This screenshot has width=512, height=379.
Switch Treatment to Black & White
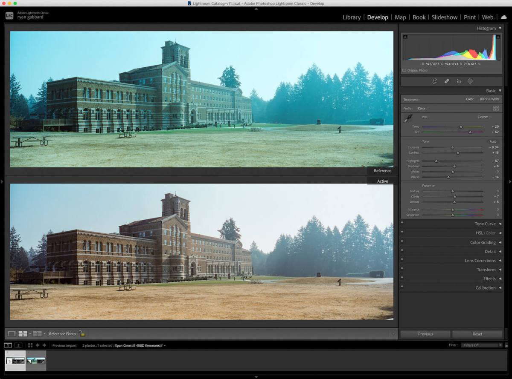pyautogui.click(x=489, y=99)
